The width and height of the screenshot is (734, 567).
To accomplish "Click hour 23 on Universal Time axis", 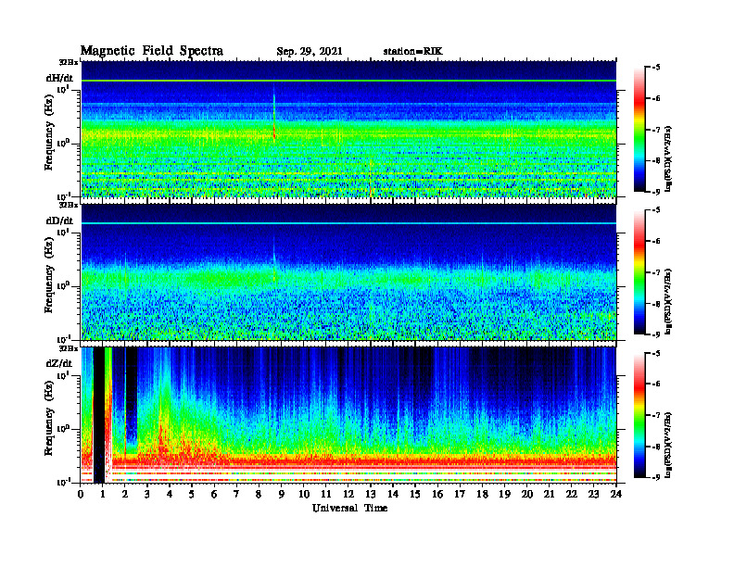I will 594,495.
